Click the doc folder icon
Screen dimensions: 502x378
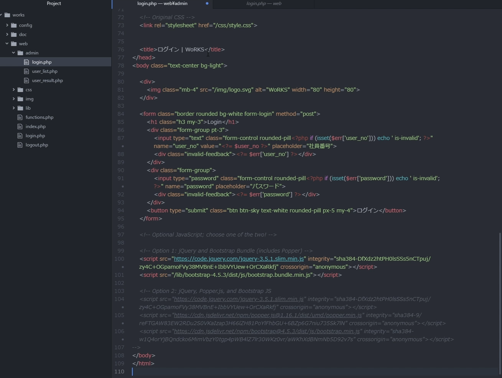pos(14,35)
